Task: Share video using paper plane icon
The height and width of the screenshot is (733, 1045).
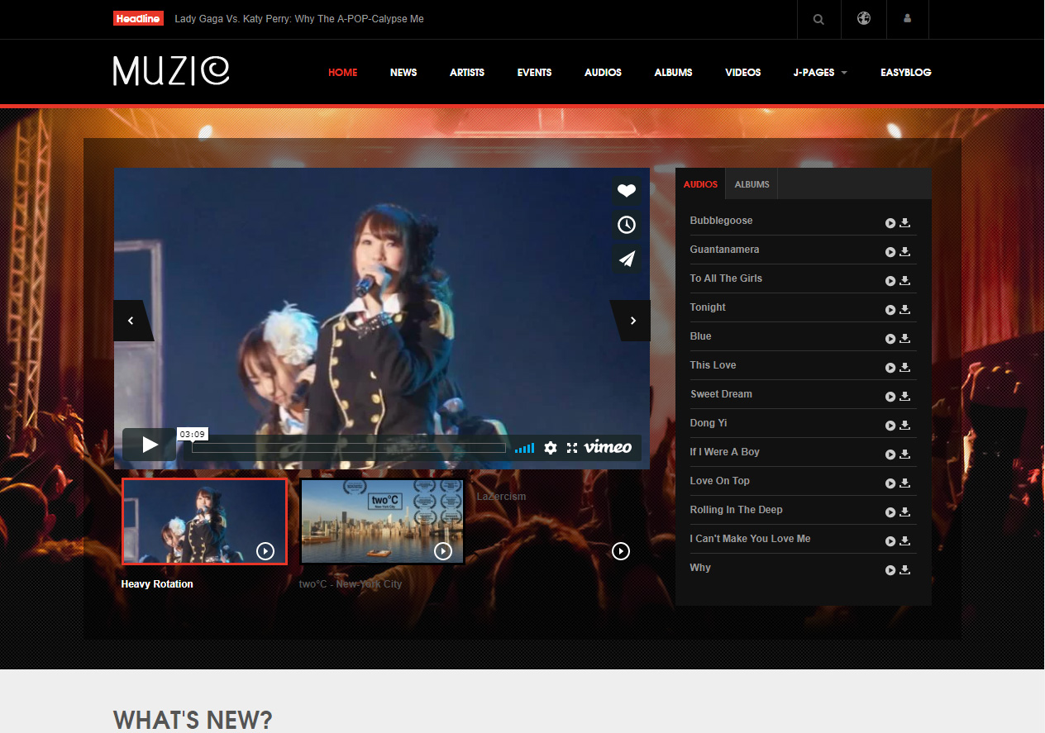Action: point(627,259)
